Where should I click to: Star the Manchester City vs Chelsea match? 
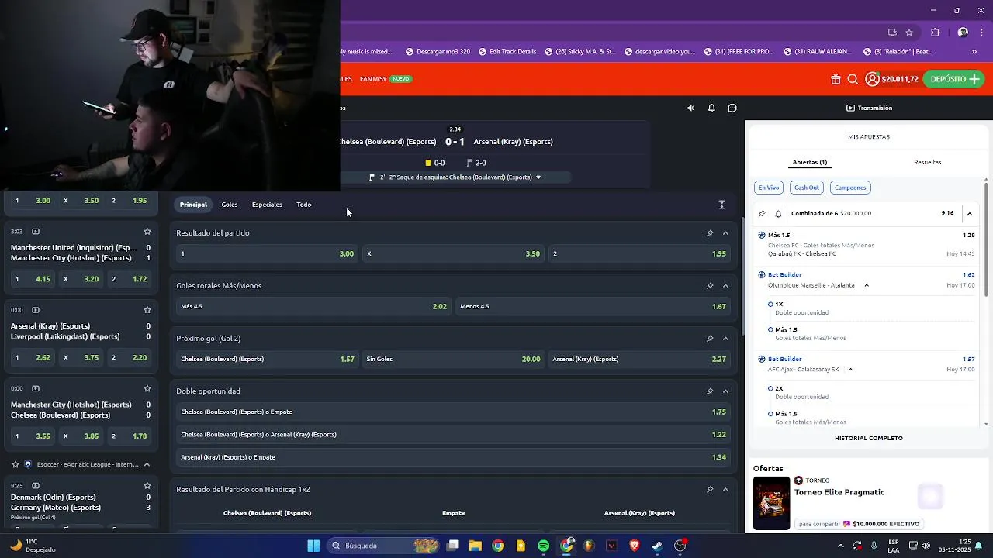tap(147, 388)
